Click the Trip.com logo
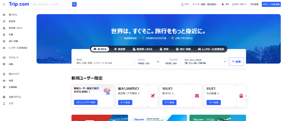285x121 pixels. [x=19, y=4]
